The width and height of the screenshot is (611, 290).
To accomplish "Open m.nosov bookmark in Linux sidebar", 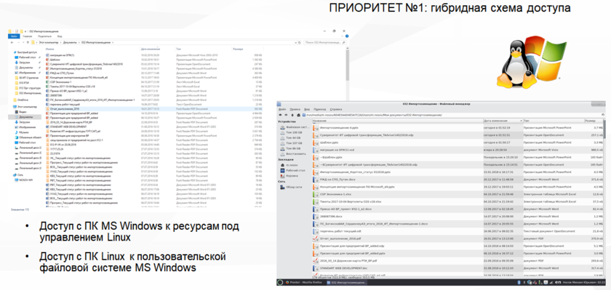I will click(289, 165).
